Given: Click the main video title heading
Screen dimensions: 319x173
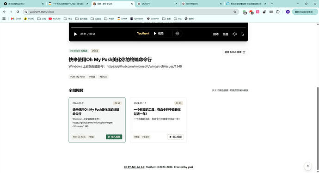Looking at the screenshot, I should pyautogui.click(x=110, y=60).
